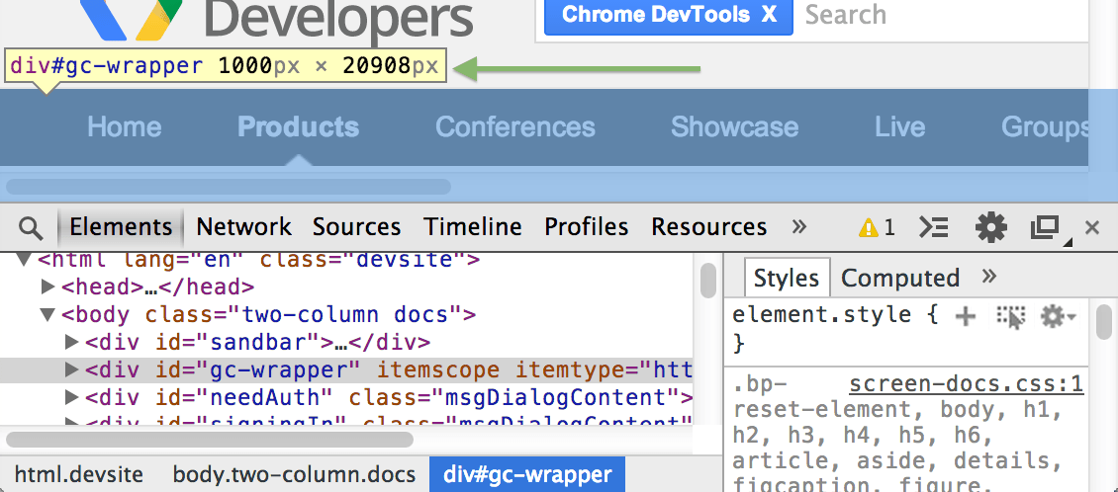Open DevTools settings gear
1118x492 pixels.
pyautogui.click(x=990, y=228)
